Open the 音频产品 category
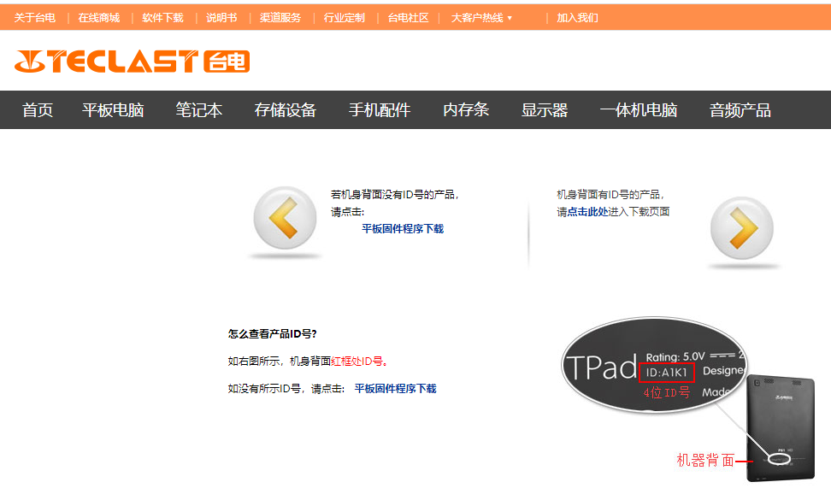 coord(740,110)
